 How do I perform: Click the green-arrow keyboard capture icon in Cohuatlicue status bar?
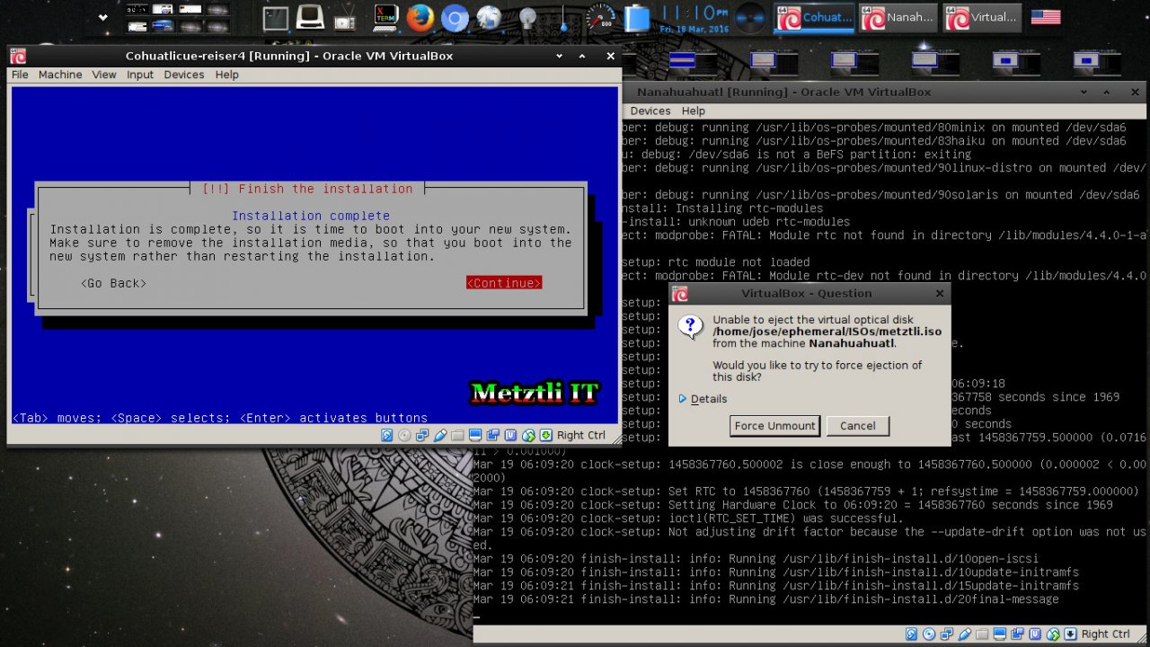pyautogui.click(x=545, y=435)
